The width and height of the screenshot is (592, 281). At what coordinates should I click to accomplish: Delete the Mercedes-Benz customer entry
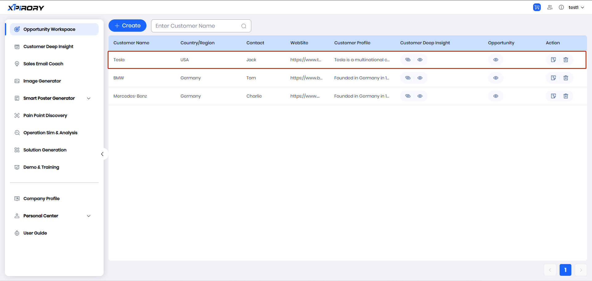pos(566,96)
